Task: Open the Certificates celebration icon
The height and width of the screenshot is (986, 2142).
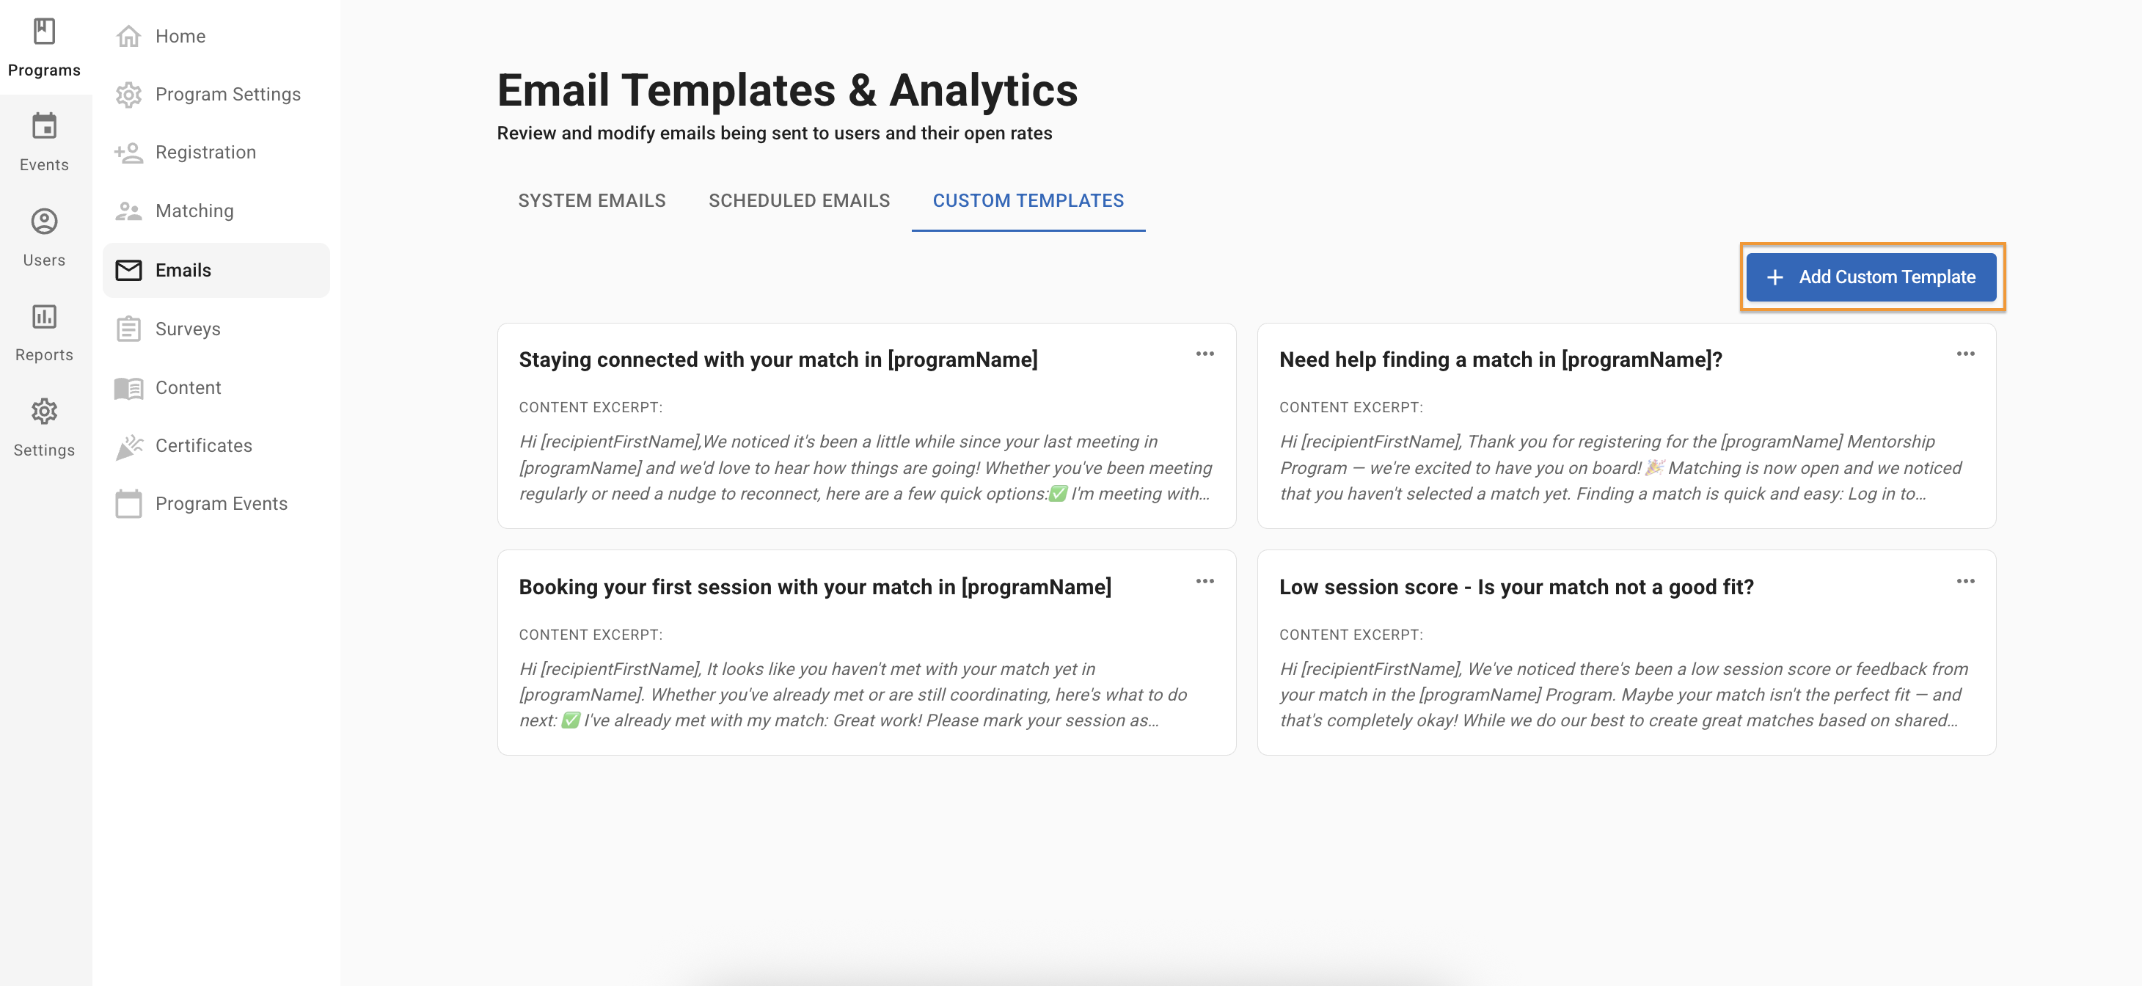Action: pos(128,447)
